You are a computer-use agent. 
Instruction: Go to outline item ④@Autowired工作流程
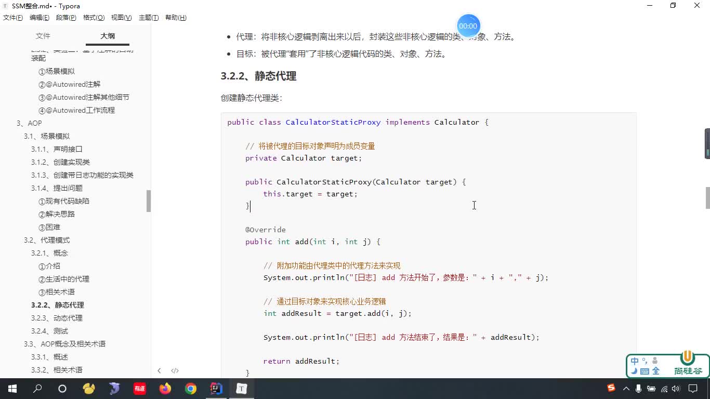click(77, 110)
